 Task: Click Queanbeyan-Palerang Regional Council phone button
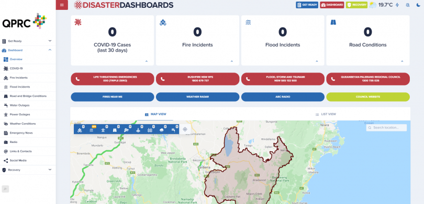pos(368,79)
